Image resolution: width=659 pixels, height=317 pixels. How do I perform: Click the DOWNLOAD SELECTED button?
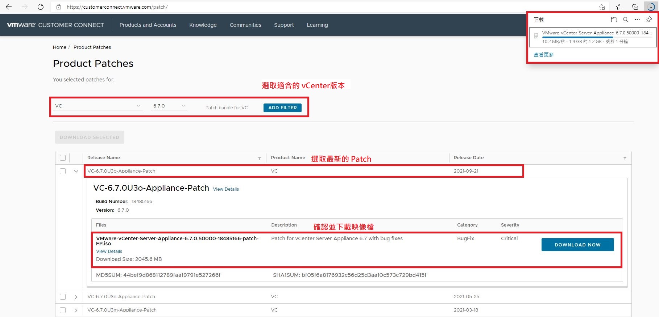[90, 137]
